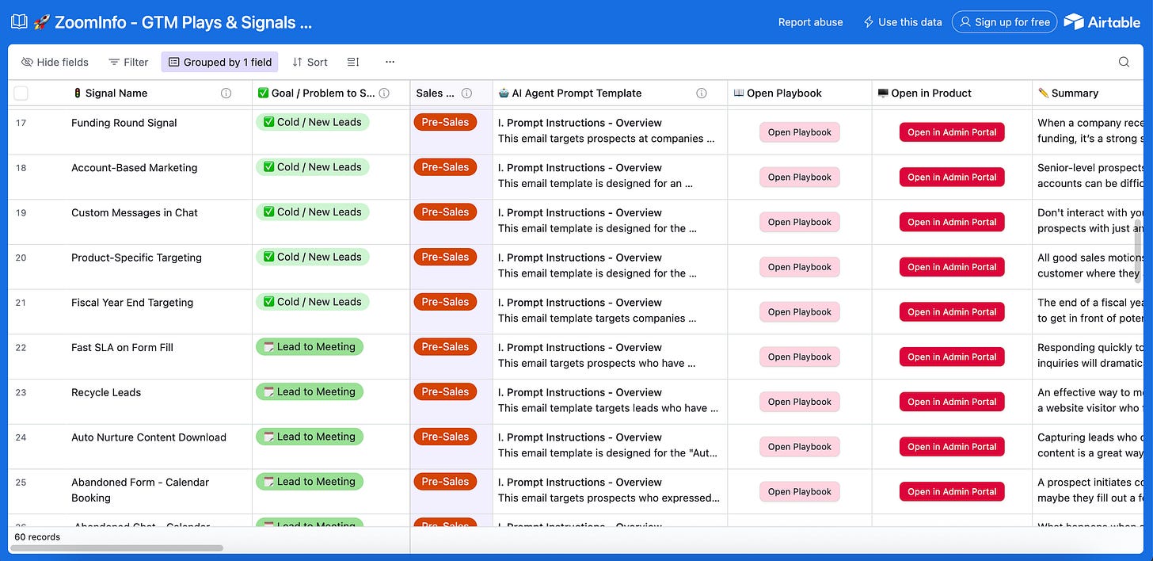Click Sign up for free button
Screen dimensions: 1153x561
pyautogui.click(x=1004, y=22)
